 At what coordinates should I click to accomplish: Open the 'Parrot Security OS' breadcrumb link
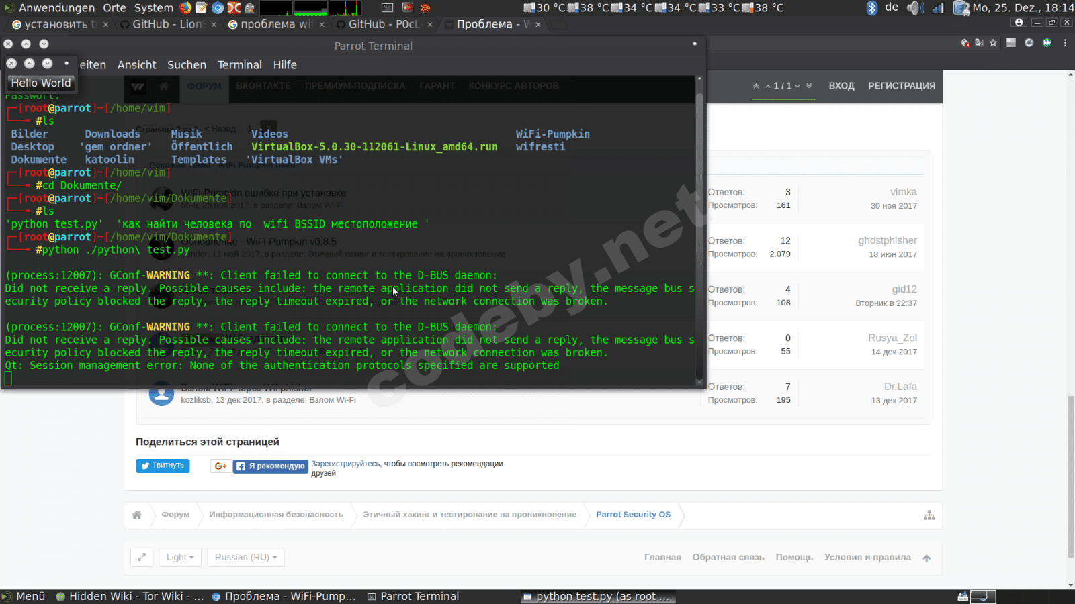[633, 515]
